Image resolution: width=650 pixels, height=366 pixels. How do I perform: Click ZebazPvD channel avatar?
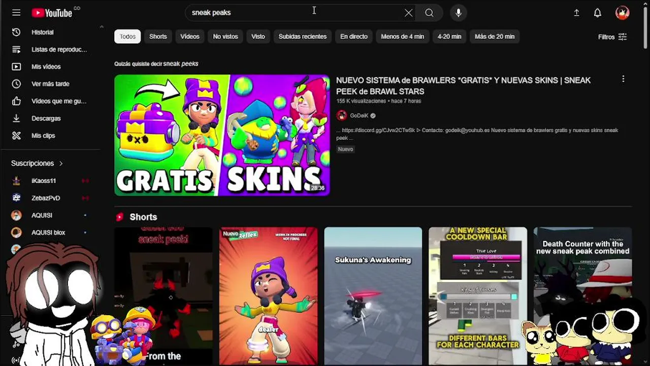pos(16,198)
